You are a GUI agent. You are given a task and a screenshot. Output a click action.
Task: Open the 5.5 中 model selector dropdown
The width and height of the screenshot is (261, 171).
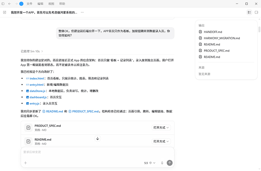[x=150, y=163]
